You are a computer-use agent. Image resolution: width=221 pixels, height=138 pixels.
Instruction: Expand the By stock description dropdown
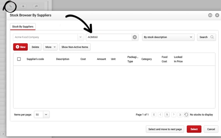(191, 37)
